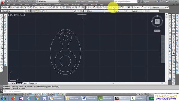Click the Cut scissors icon

[25, 8]
